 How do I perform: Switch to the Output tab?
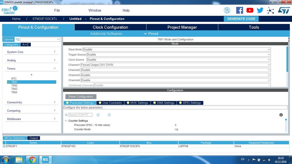point(34,138)
